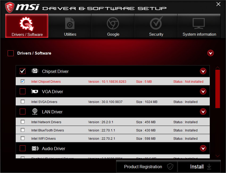Click the LAN Driver globe icon
The width and height of the screenshot is (226, 173).
(x=35, y=112)
